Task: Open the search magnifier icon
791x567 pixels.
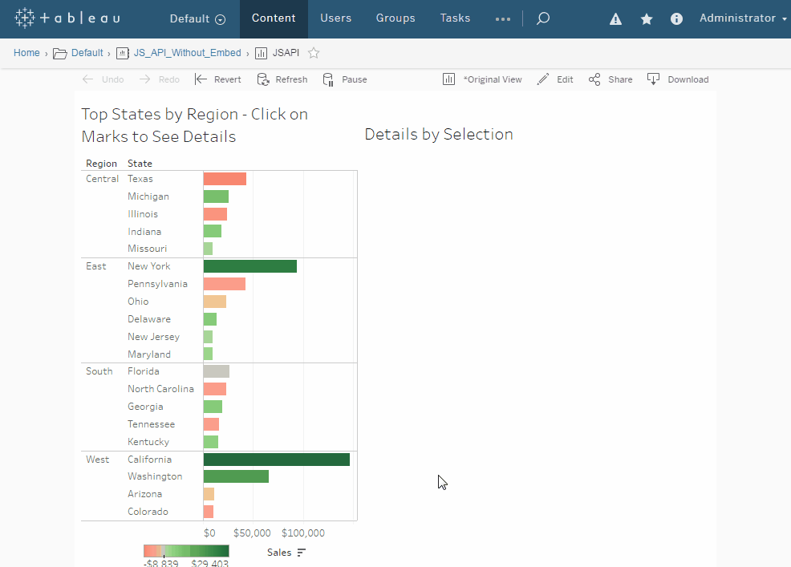Action: pos(543,18)
